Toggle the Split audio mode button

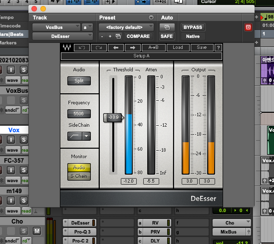pos(79,81)
